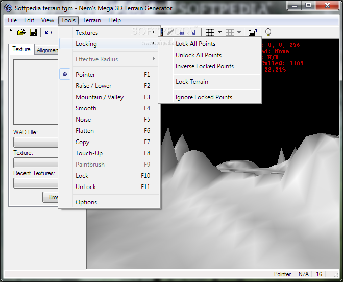Select the UnLock tool open-padlock icon
This screenshot has height=282, width=343.
[x=194, y=32]
